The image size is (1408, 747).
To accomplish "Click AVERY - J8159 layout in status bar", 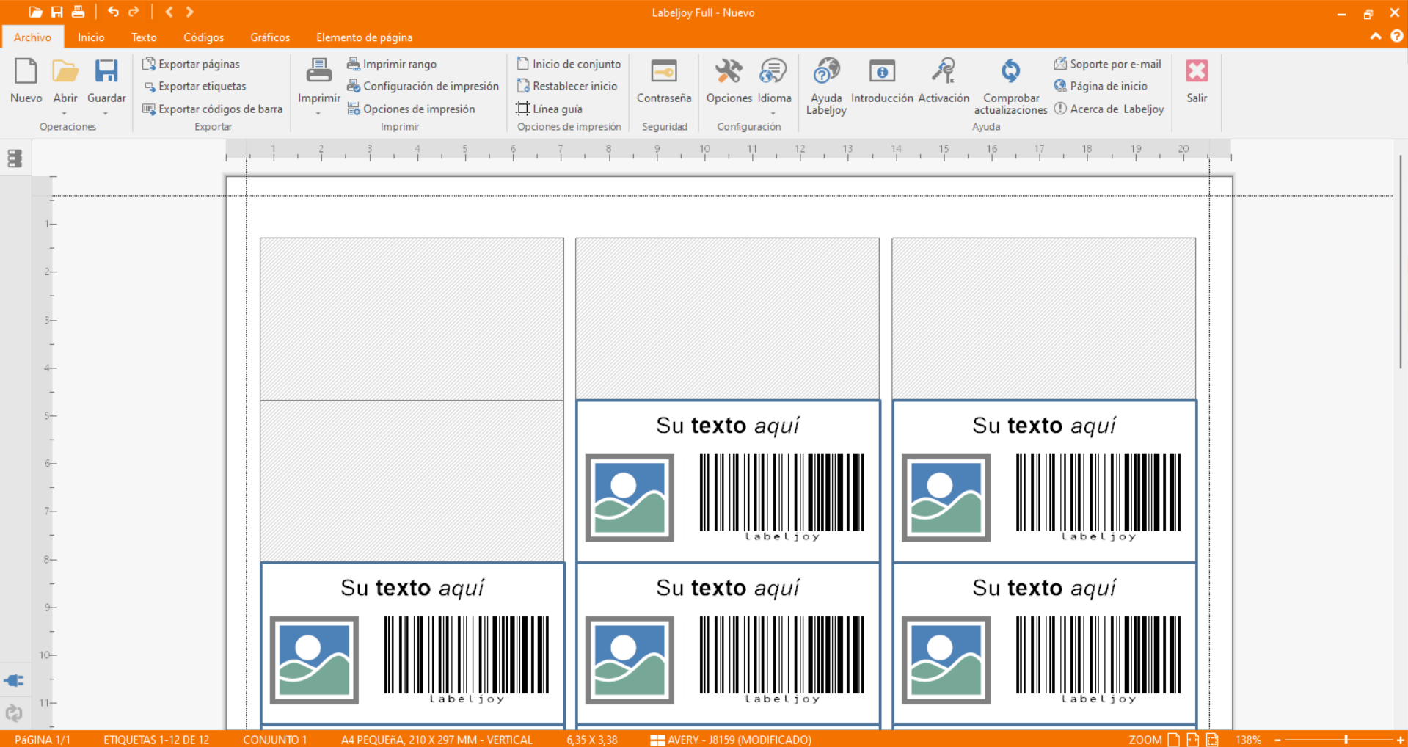I will click(x=732, y=740).
